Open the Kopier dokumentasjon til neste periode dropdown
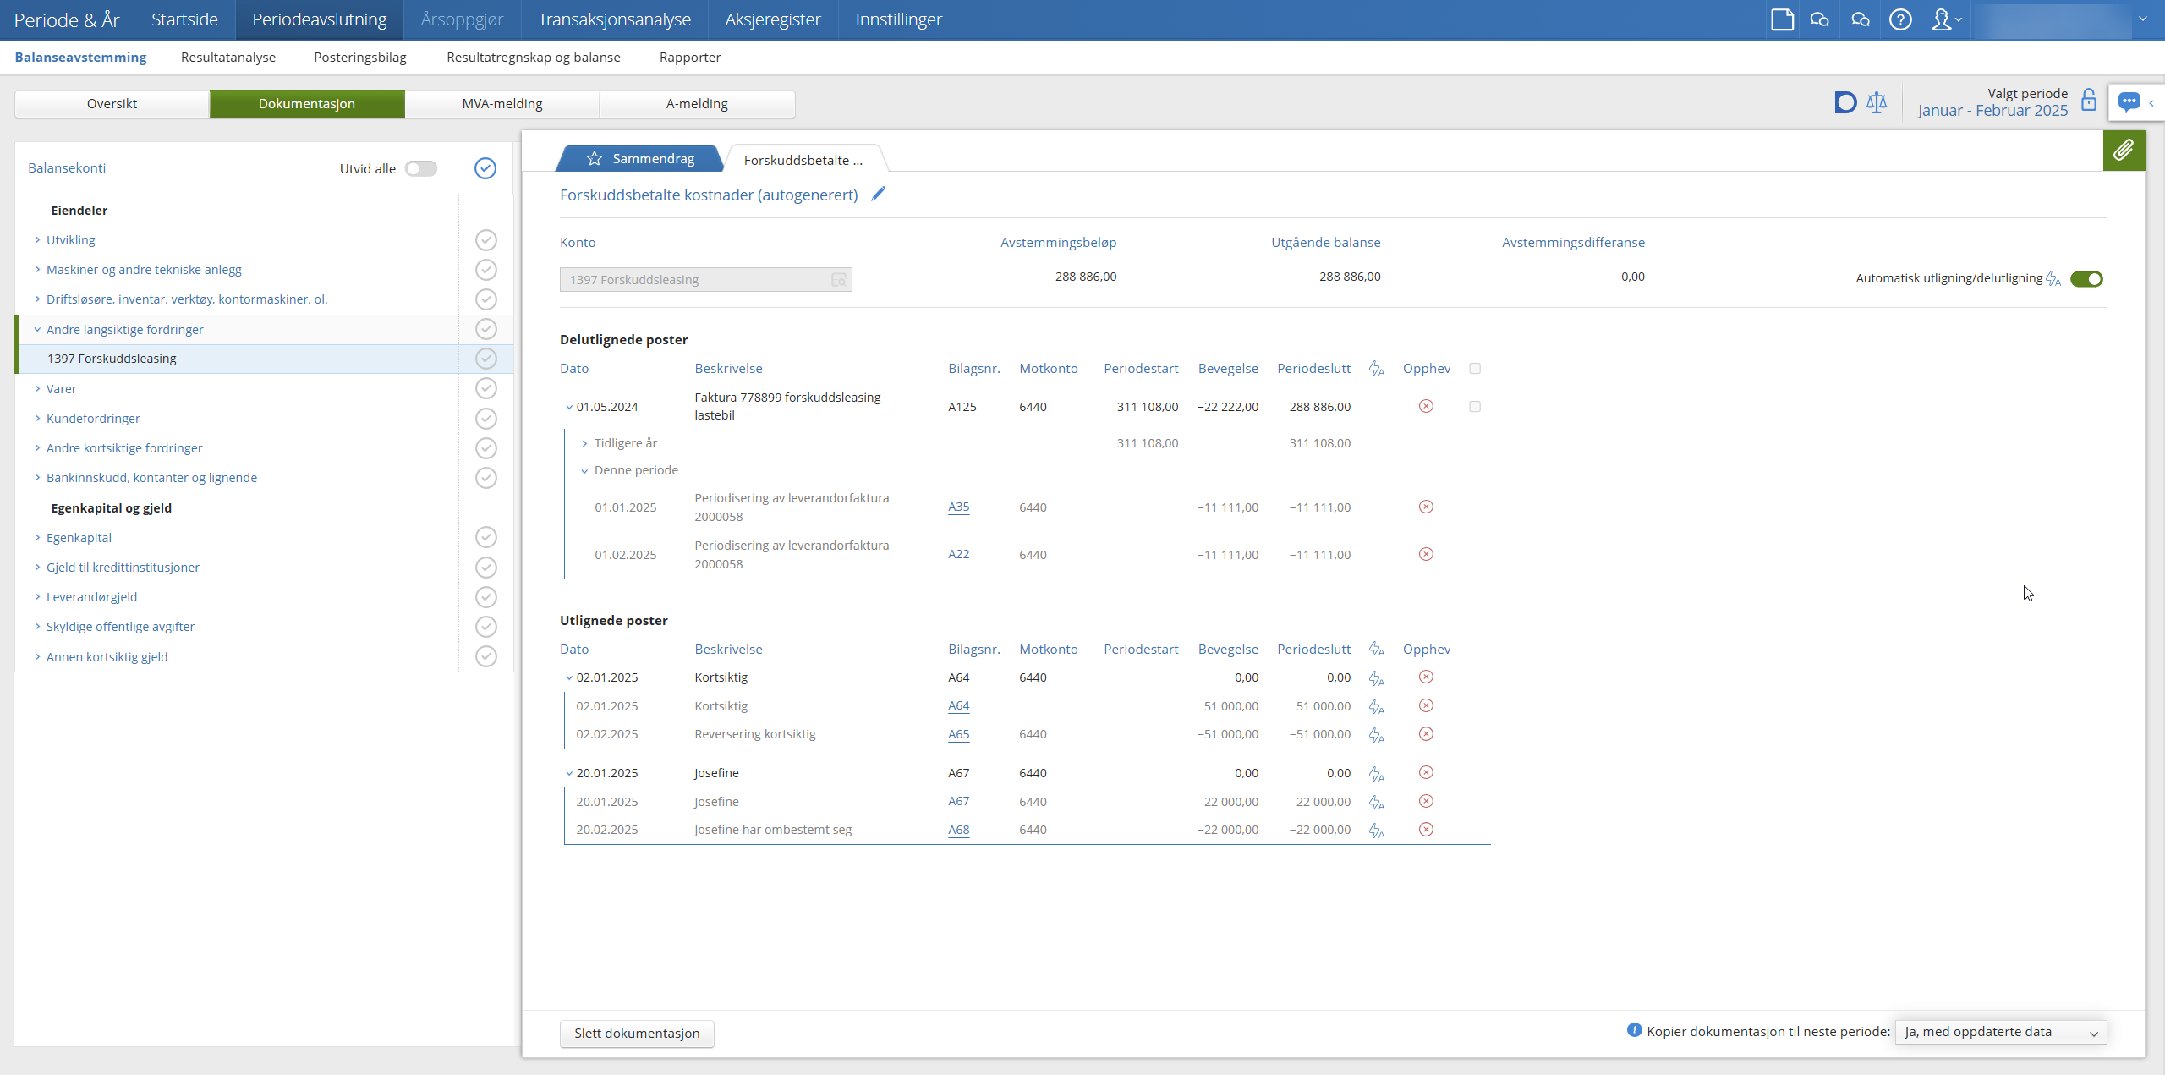 tap(2000, 1032)
